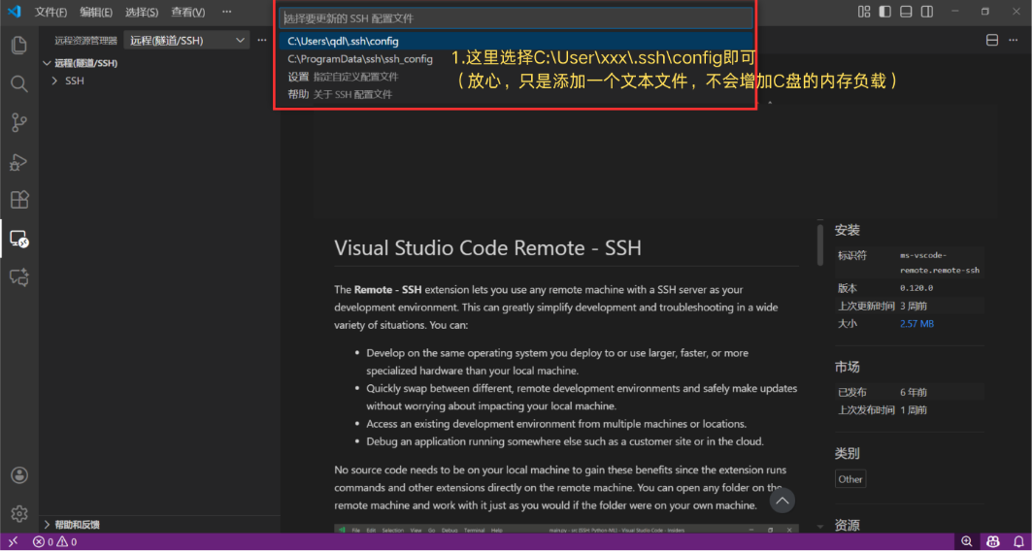The height and width of the screenshot is (551, 1033).
Task: Open the notifications bell
Action: [1018, 541]
